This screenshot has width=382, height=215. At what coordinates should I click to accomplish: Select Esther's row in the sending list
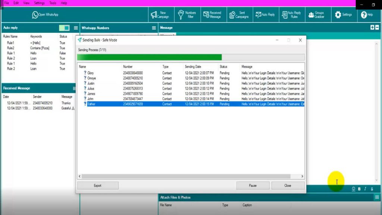pos(187,104)
